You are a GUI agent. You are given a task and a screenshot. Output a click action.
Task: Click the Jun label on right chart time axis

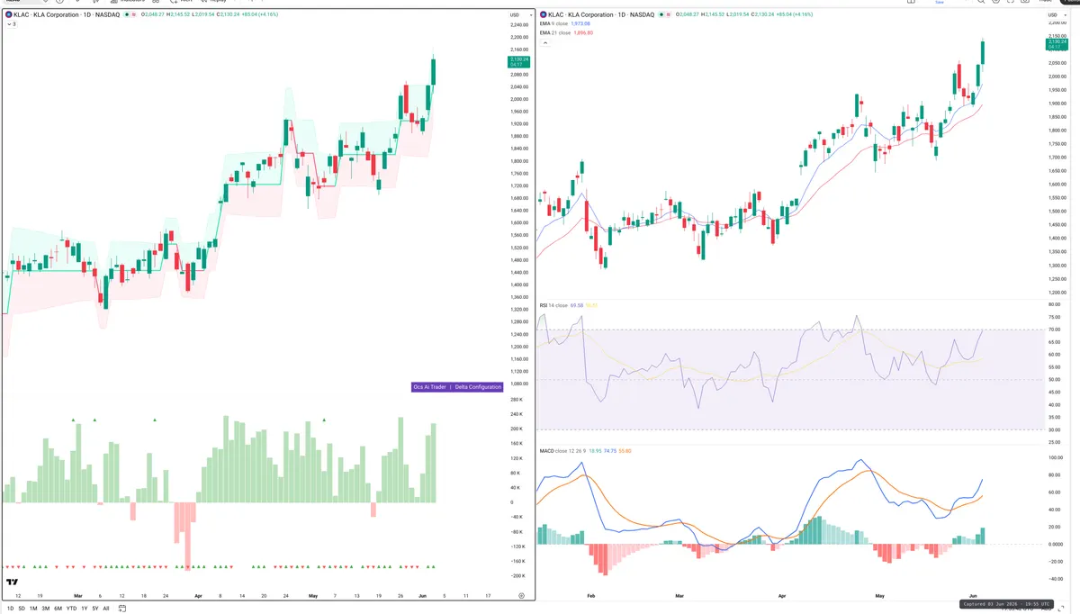tap(975, 596)
